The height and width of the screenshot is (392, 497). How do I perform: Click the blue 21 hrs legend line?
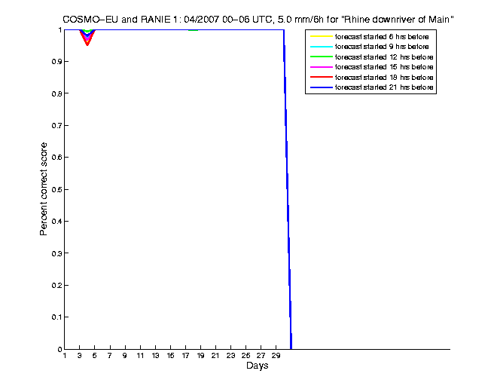click(x=322, y=87)
